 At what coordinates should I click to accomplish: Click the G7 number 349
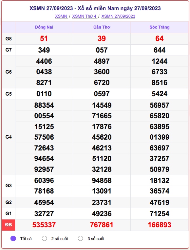44,50
